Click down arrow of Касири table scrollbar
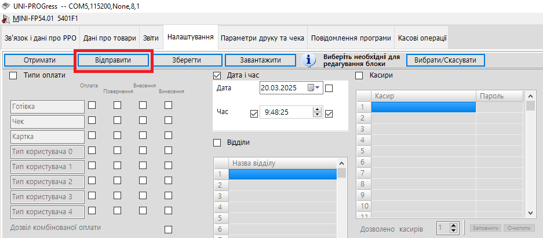Screen dimensions: 543x238 pyautogui.click(x=530, y=213)
